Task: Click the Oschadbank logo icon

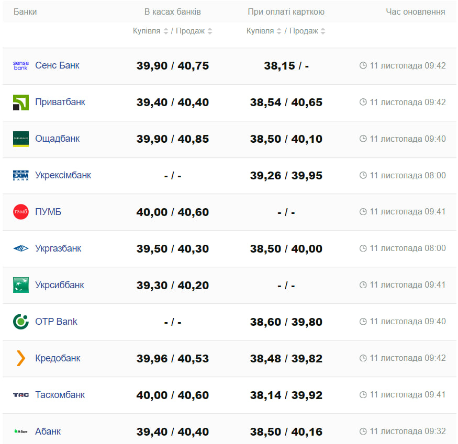Action: click(x=21, y=139)
